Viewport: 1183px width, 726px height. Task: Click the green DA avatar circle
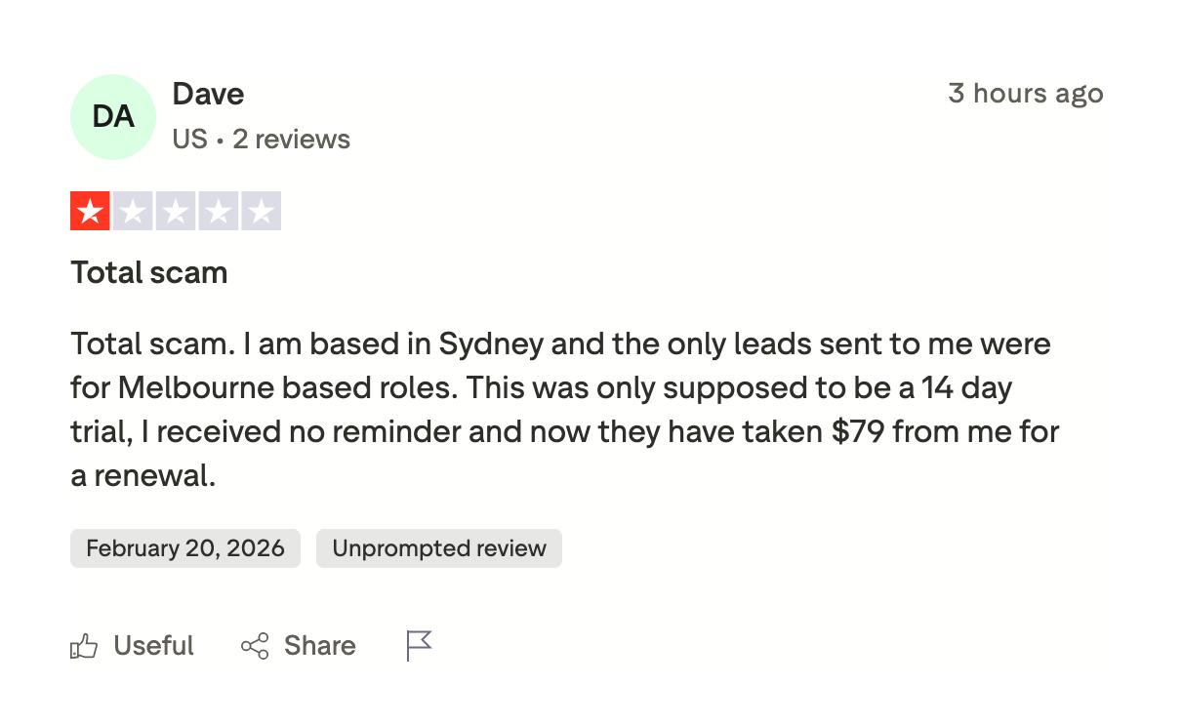coord(113,117)
